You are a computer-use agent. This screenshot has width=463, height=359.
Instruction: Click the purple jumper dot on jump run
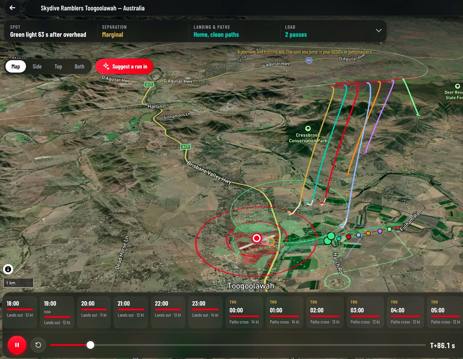(380, 231)
